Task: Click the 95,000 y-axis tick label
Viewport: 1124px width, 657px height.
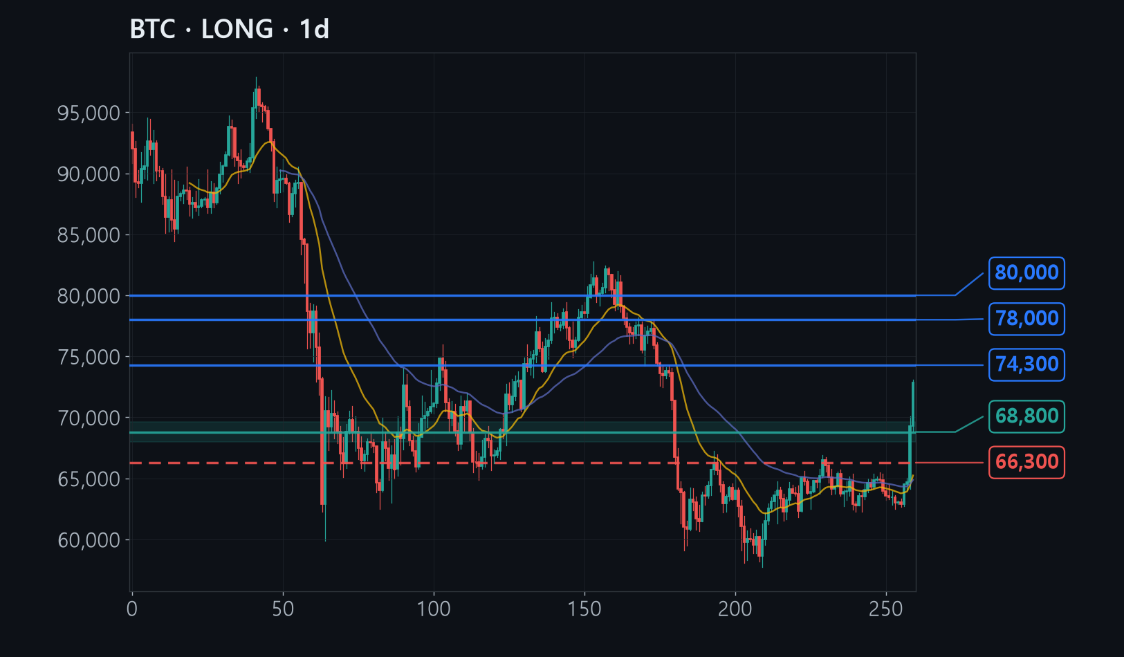Action: point(89,113)
